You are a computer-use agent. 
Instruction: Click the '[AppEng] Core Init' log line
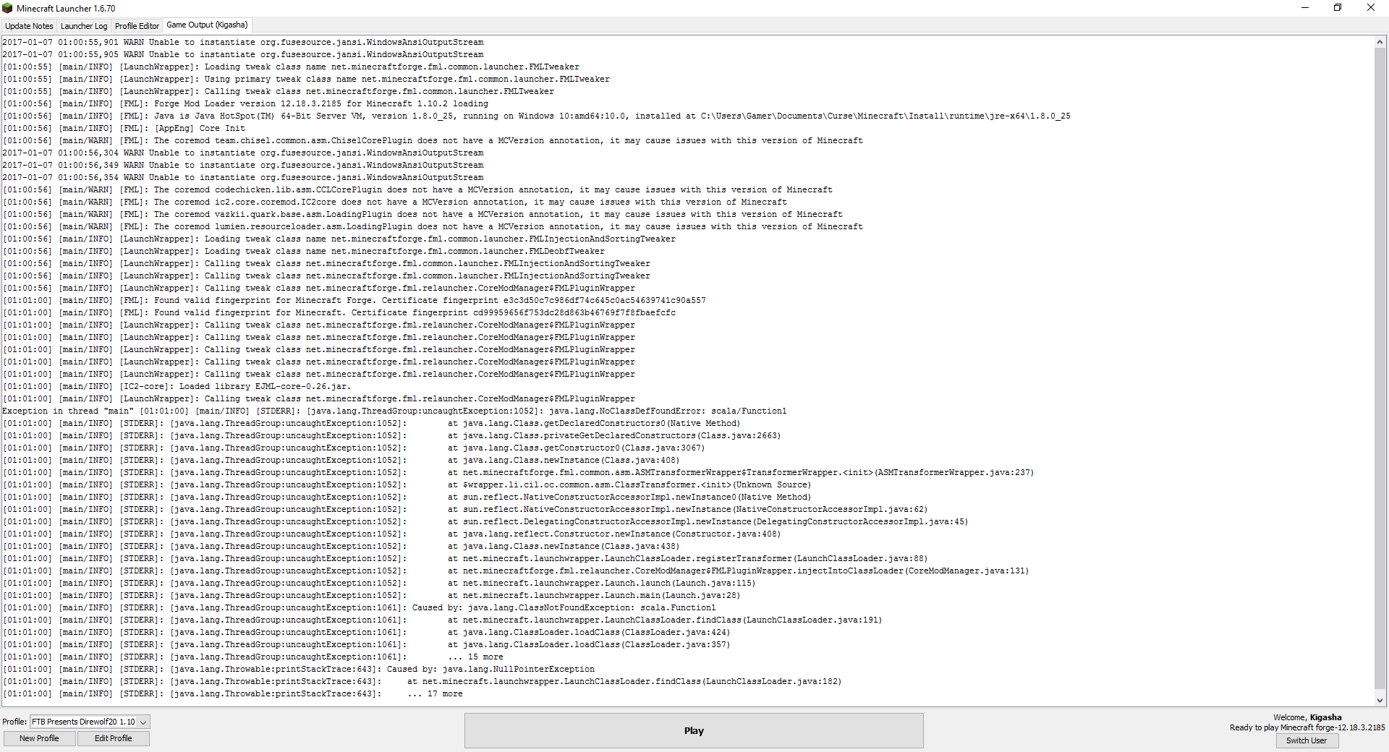[x=124, y=128]
